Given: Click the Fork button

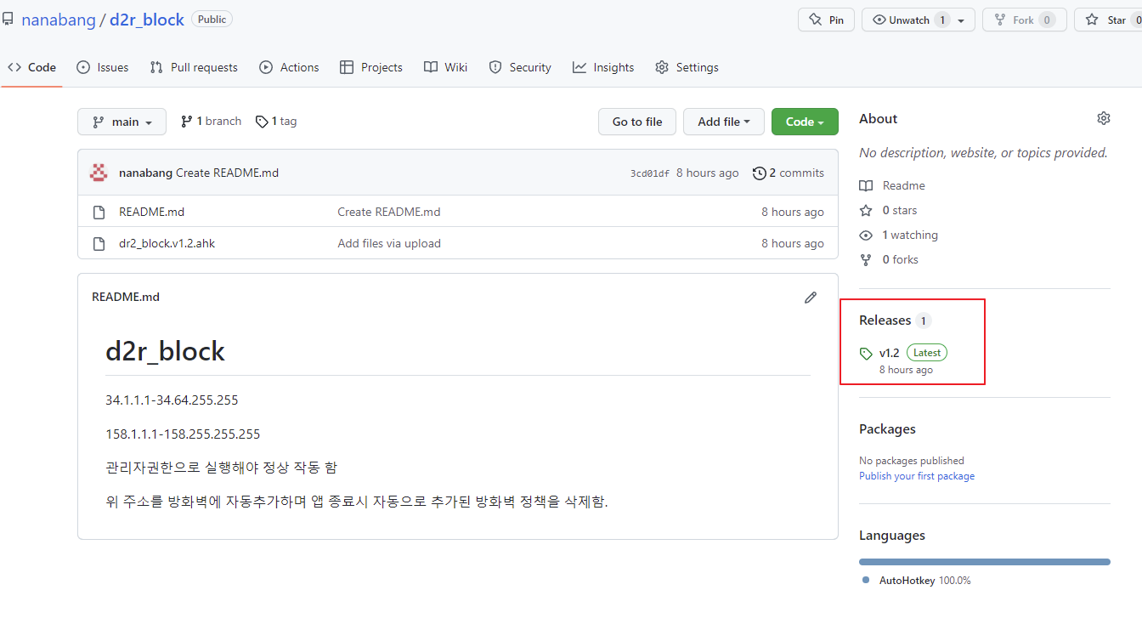Looking at the screenshot, I should point(1024,20).
